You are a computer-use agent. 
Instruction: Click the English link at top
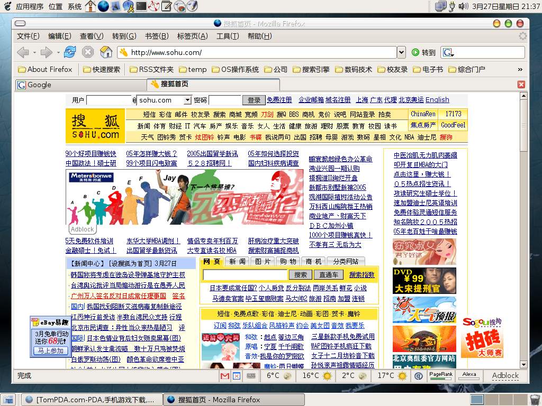click(437, 100)
